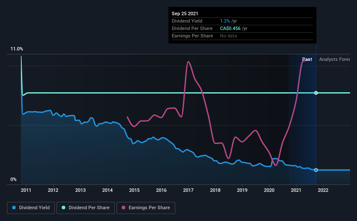
Task: Click the 0% y-axis label
Action: click(13, 180)
